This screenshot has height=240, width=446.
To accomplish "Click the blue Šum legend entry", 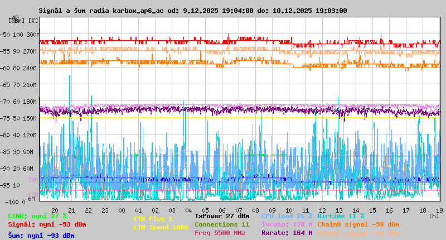I will click(41, 236).
